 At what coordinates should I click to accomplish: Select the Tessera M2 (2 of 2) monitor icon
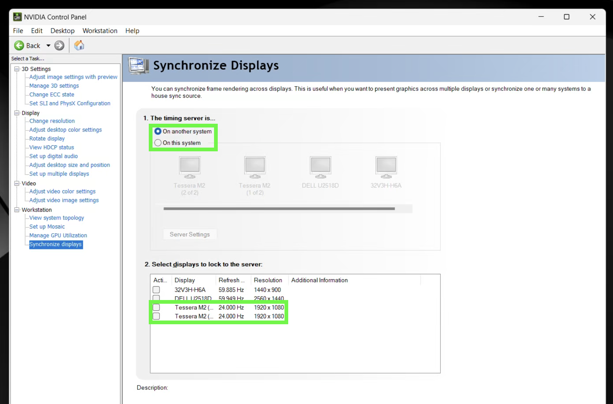[190, 167]
